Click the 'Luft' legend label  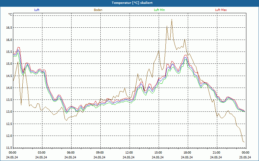tap(37, 10)
